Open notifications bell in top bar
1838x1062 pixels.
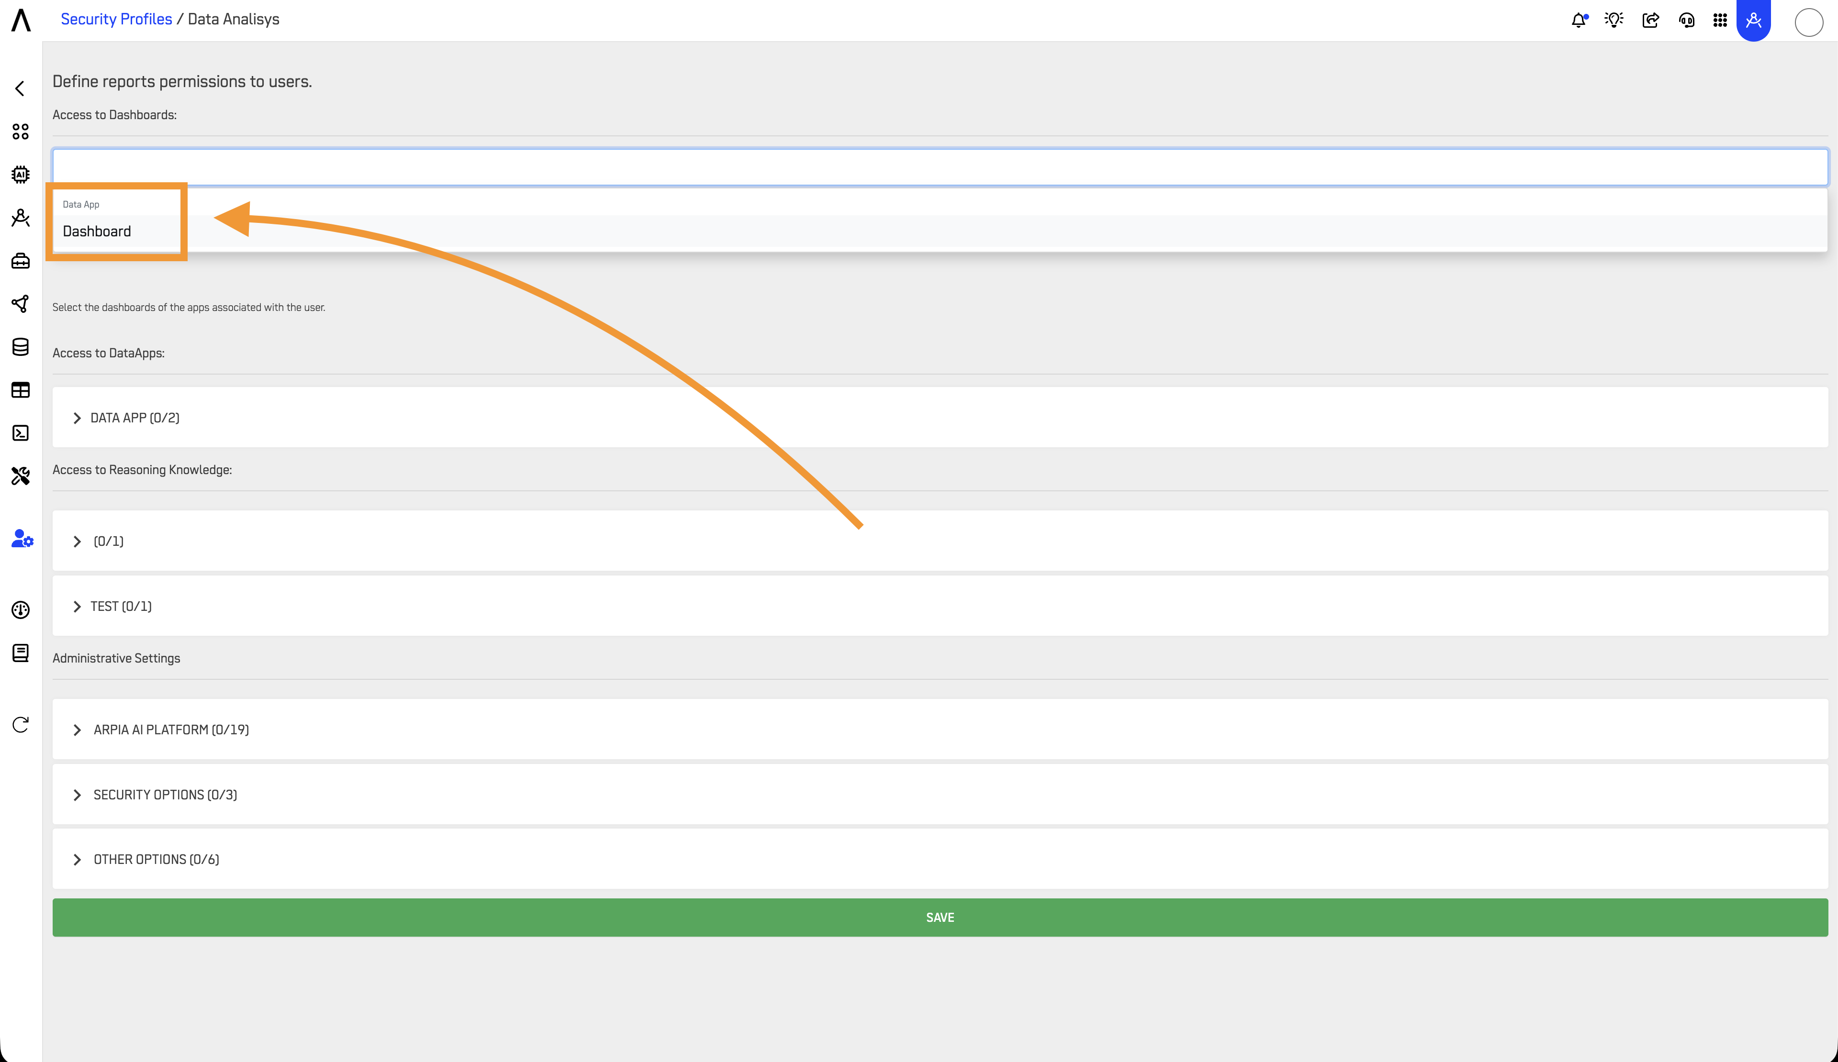coord(1579,20)
